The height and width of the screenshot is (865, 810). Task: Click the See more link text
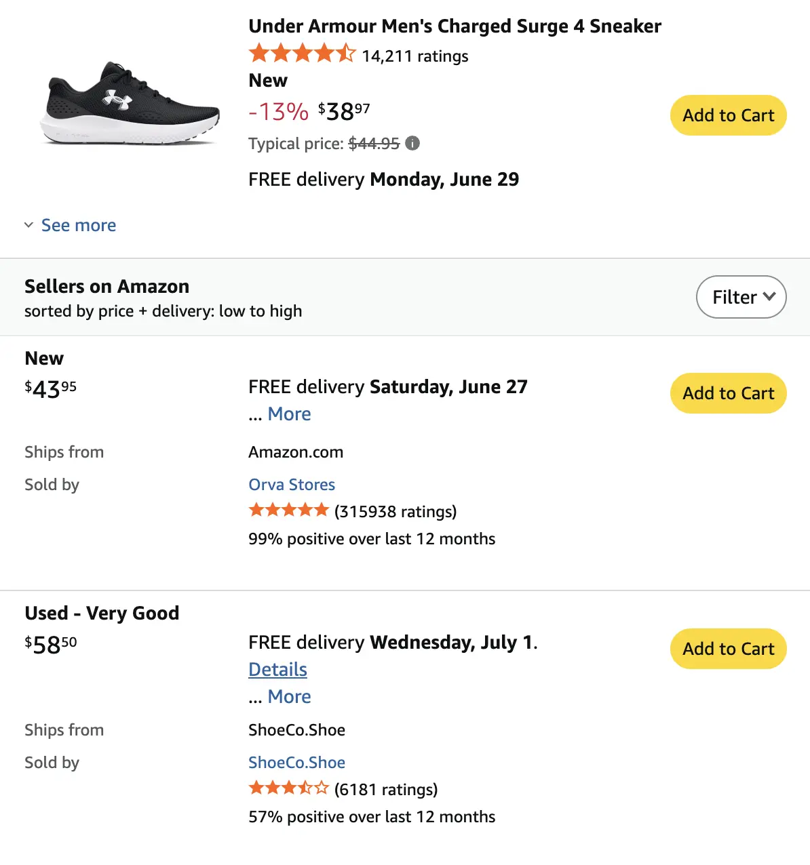tap(79, 225)
